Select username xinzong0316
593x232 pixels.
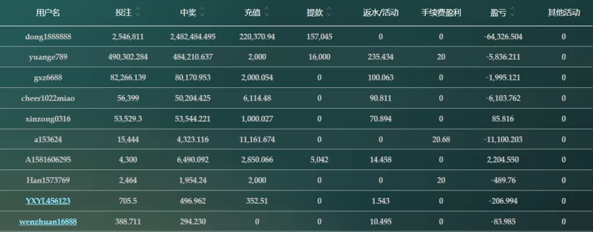coord(48,119)
